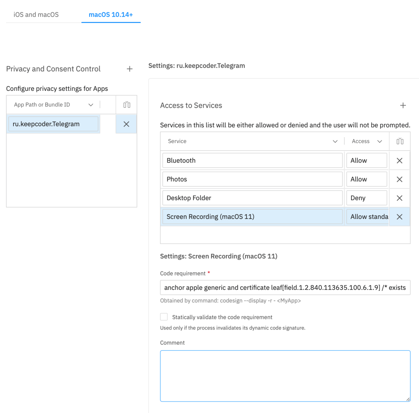The image size is (419, 413).
Task: Open the Access column dropdown chevron
Action: (380, 141)
